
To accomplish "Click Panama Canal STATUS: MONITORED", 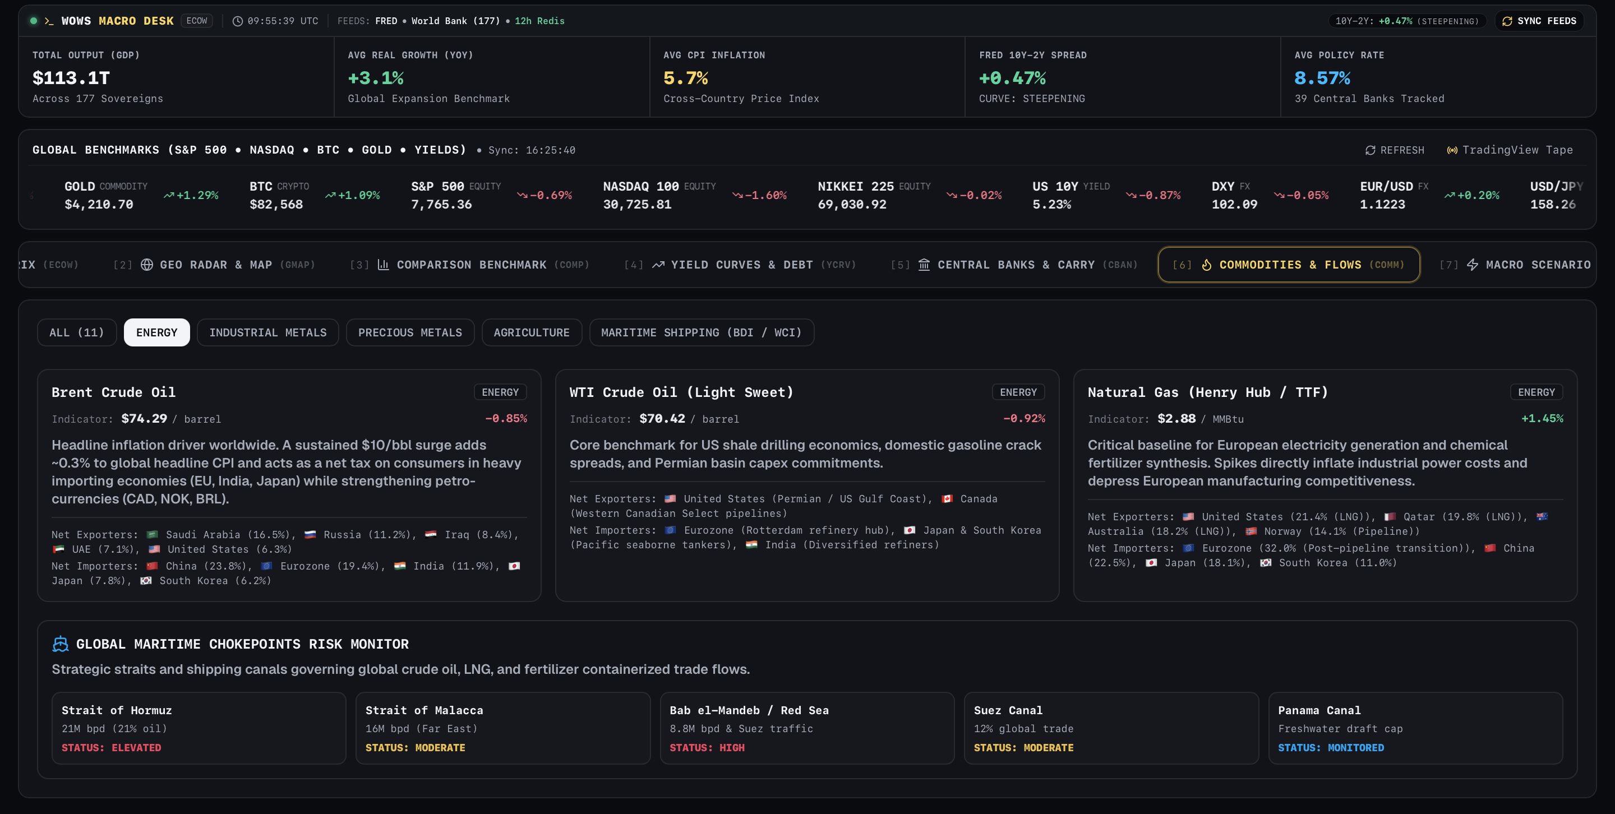I will pos(1330,748).
